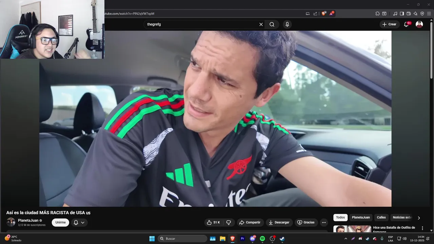Click the Compartir share button
The width and height of the screenshot is (434, 244).
click(x=250, y=222)
